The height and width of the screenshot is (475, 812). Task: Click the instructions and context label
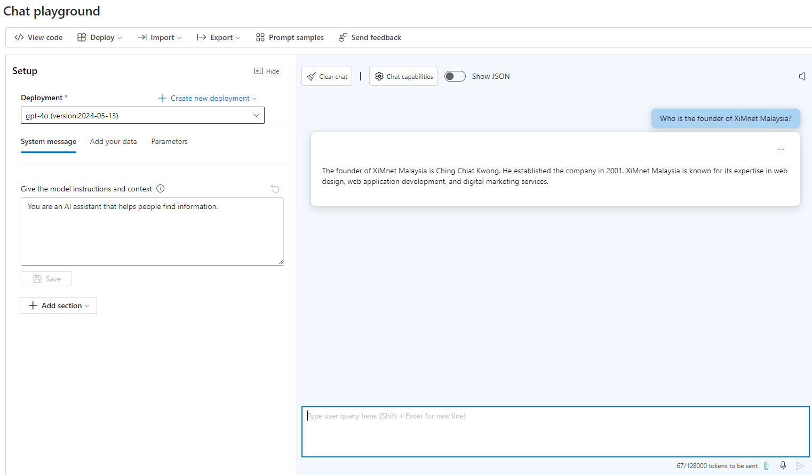pos(86,189)
